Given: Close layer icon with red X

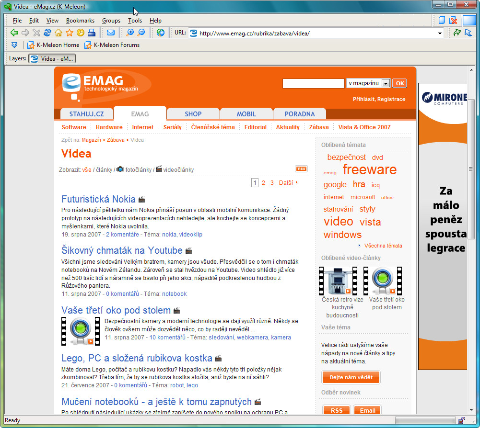Looking at the screenshot, I should click(x=453, y=21).
